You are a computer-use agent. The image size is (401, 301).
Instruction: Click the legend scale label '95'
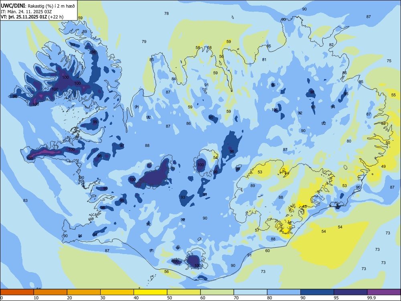(x=336, y=298)
